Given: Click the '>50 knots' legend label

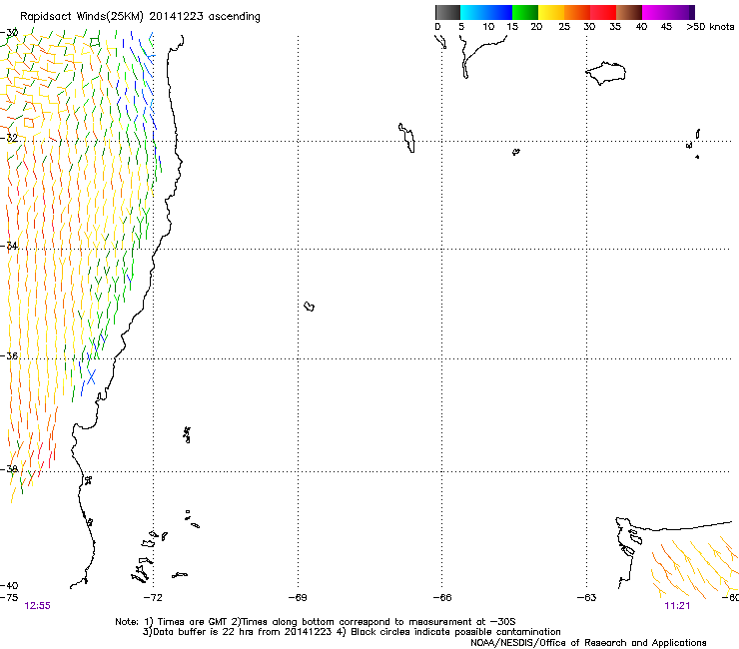Looking at the screenshot, I should (x=710, y=27).
